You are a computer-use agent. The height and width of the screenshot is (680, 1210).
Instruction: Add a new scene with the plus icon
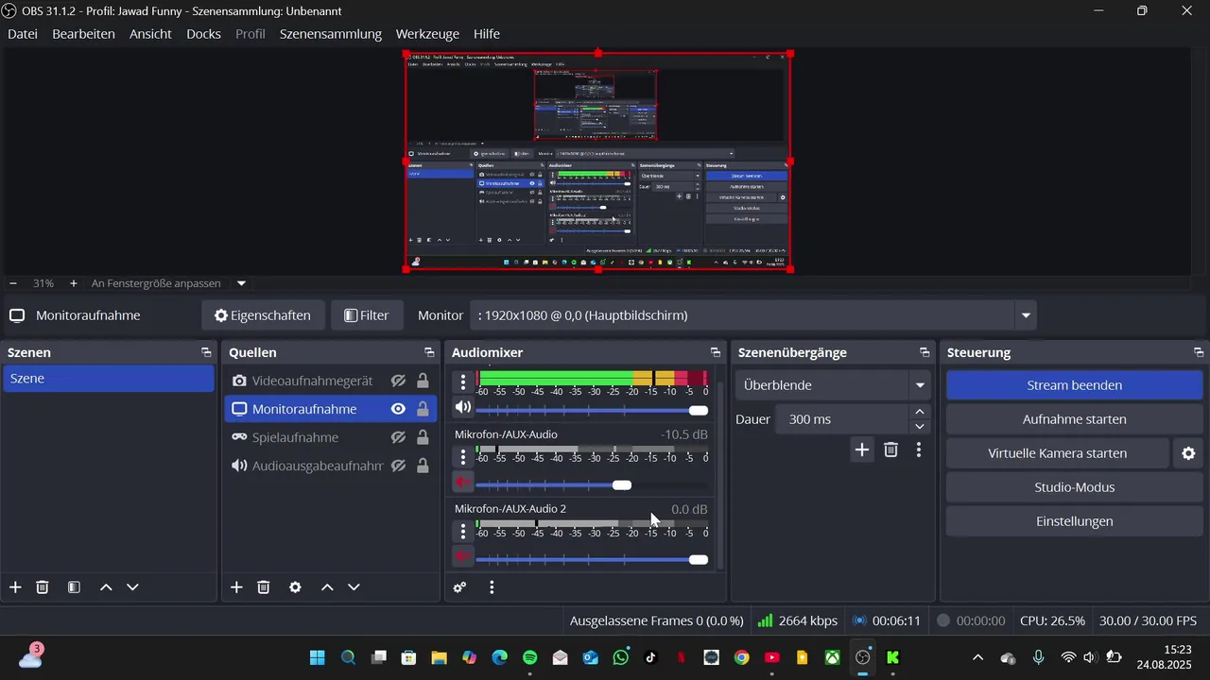coord(15,587)
